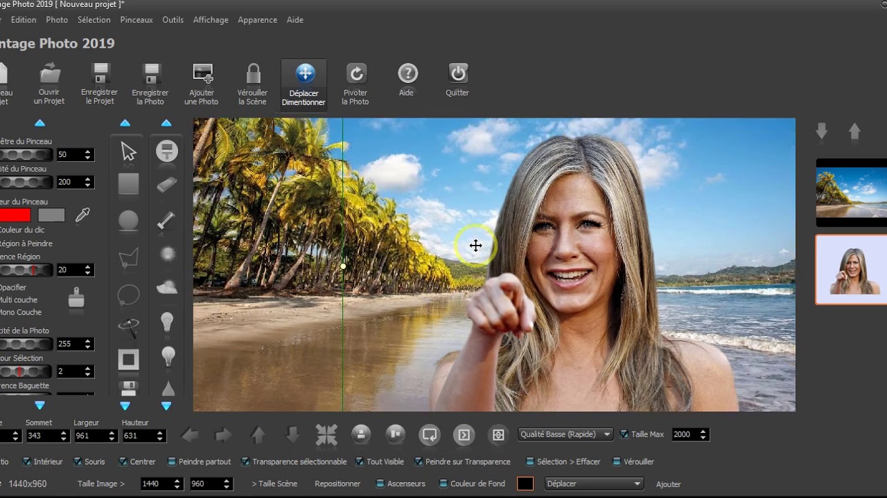The height and width of the screenshot is (498, 887).
Task: Click the Ajouter button
Action: coord(669,484)
